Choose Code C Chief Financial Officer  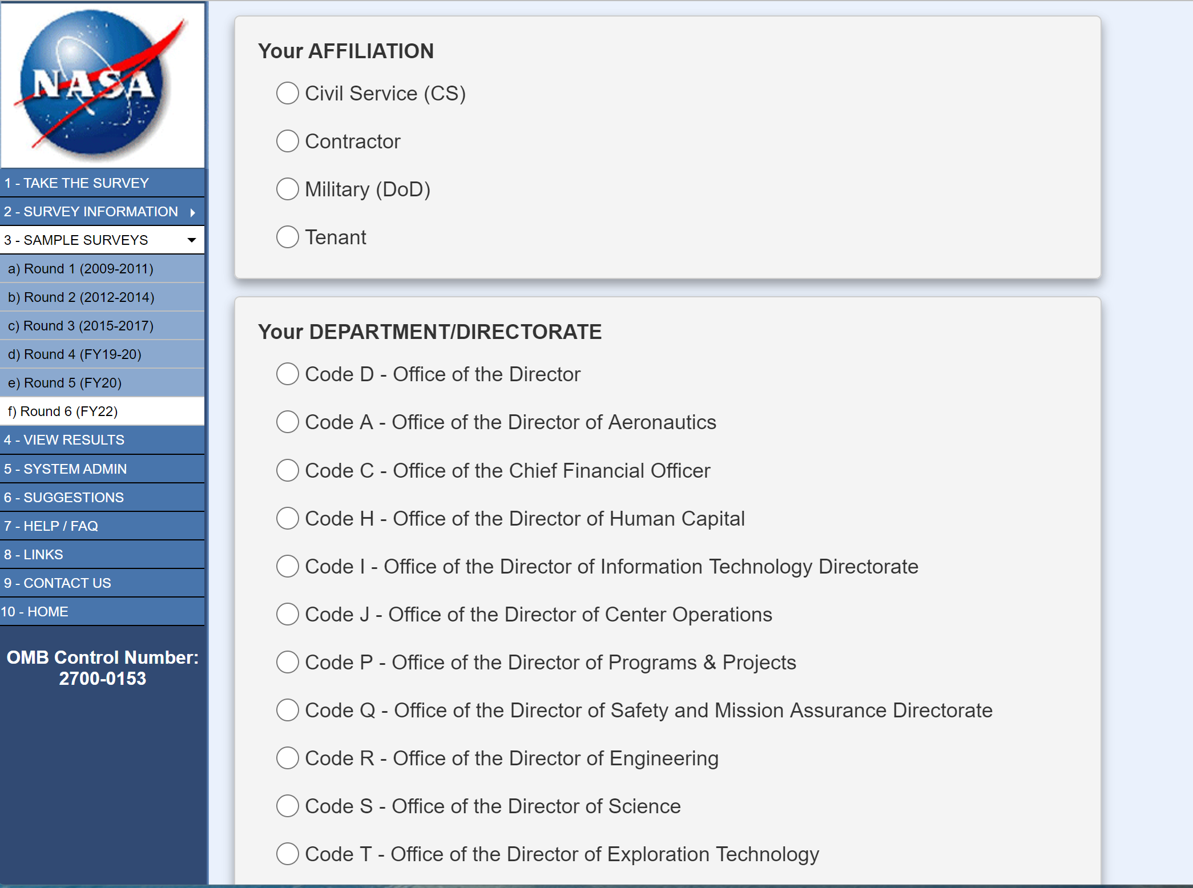point(287,470)
